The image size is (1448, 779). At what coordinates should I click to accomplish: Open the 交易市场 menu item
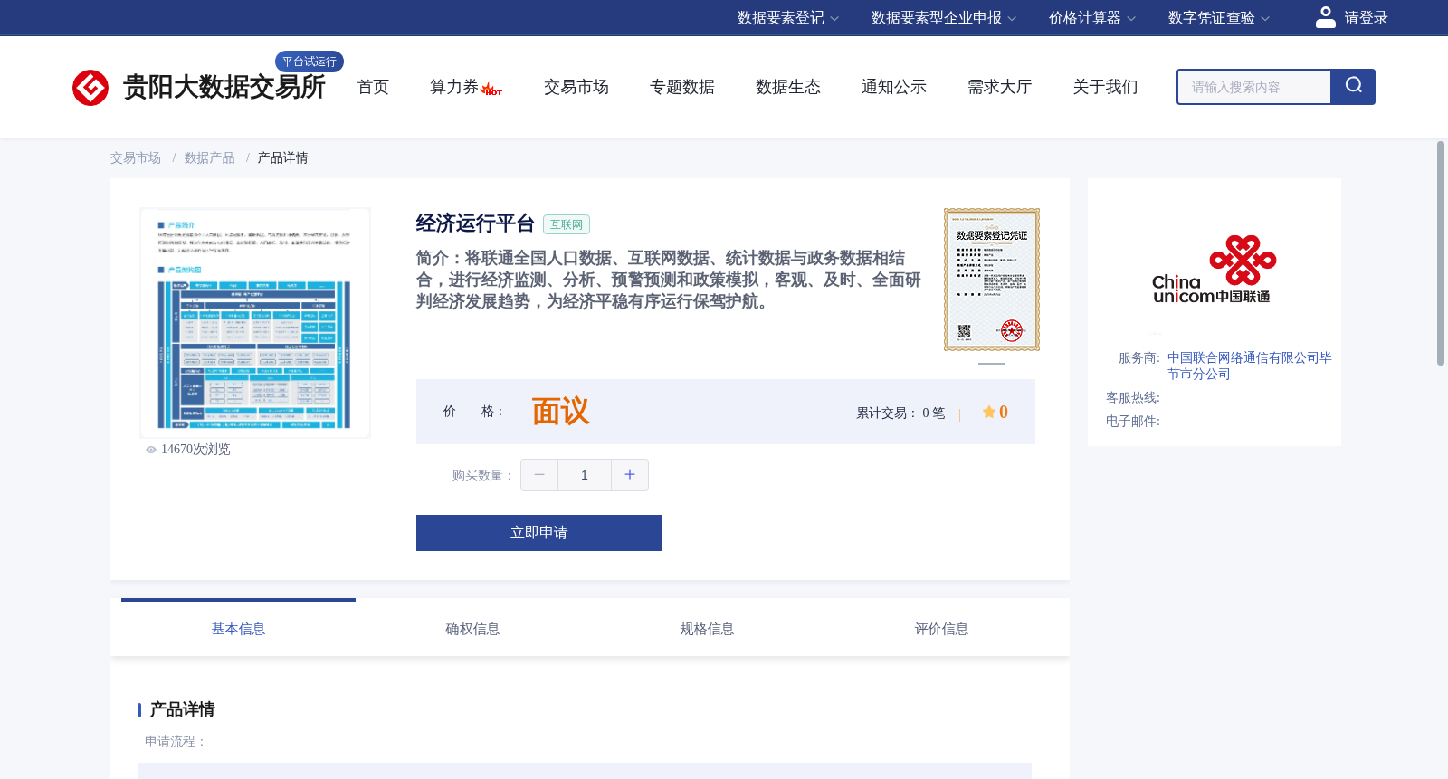(x=576, y=87)
